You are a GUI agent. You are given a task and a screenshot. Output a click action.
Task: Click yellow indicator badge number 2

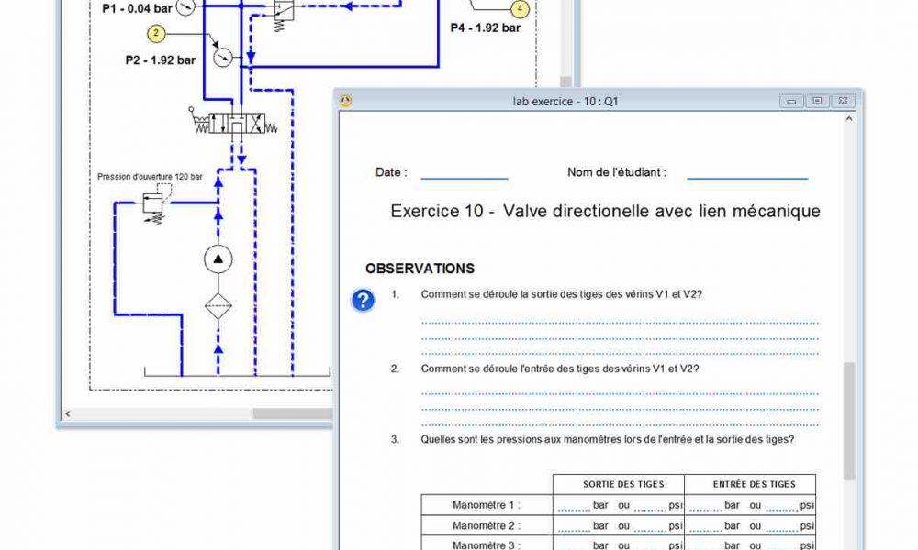coord(156,34)
